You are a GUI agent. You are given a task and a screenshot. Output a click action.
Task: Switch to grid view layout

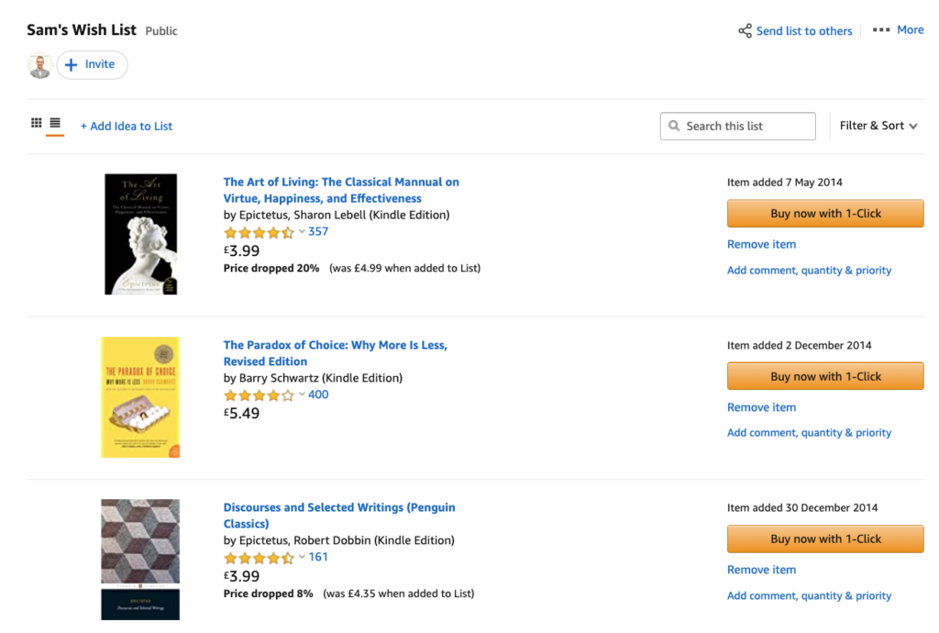[35, 124]
